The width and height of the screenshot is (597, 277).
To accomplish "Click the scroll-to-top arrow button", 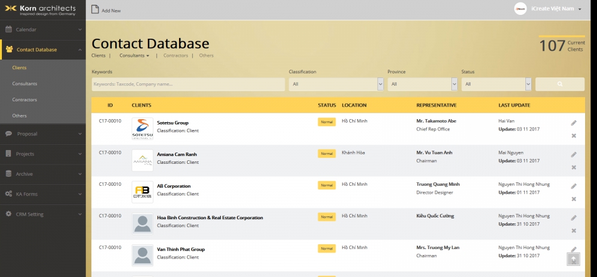I will pos(573,259).
